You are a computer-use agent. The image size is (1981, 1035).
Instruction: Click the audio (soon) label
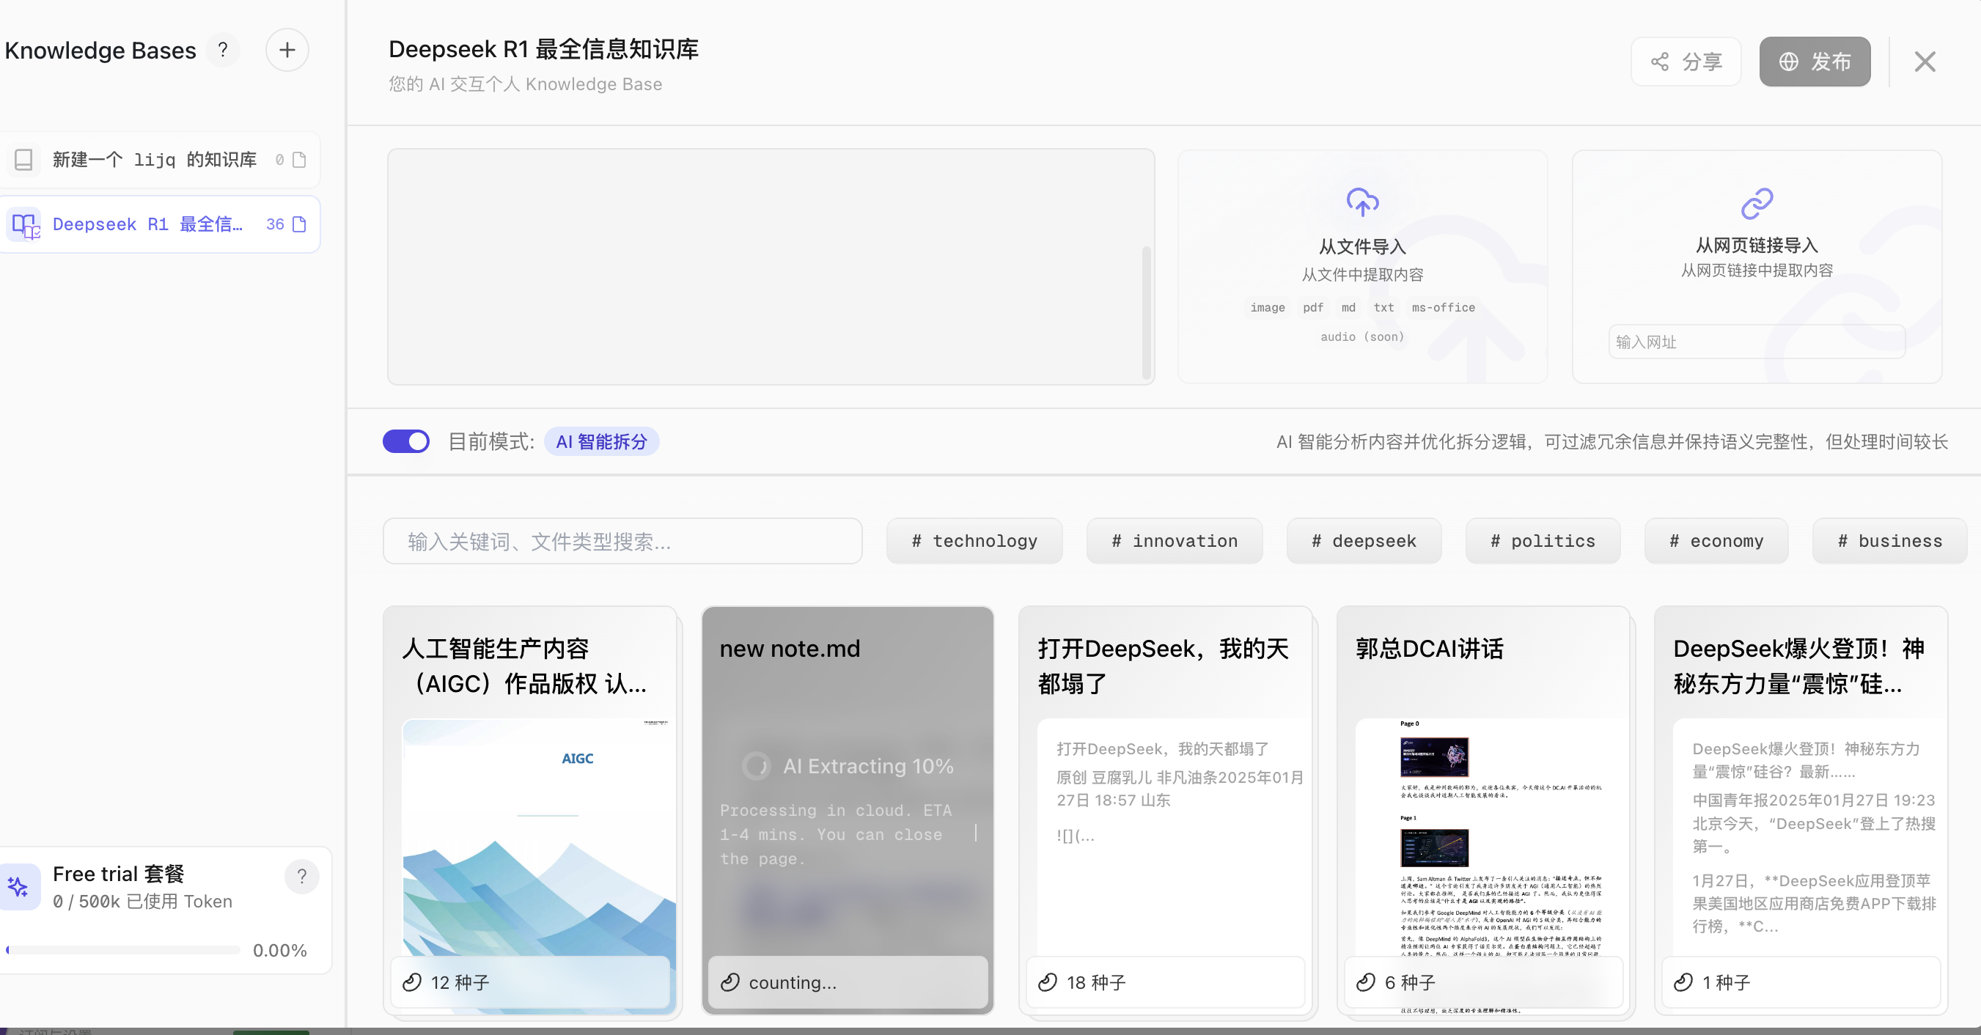pyautogui.click(x=1362, y=336)
